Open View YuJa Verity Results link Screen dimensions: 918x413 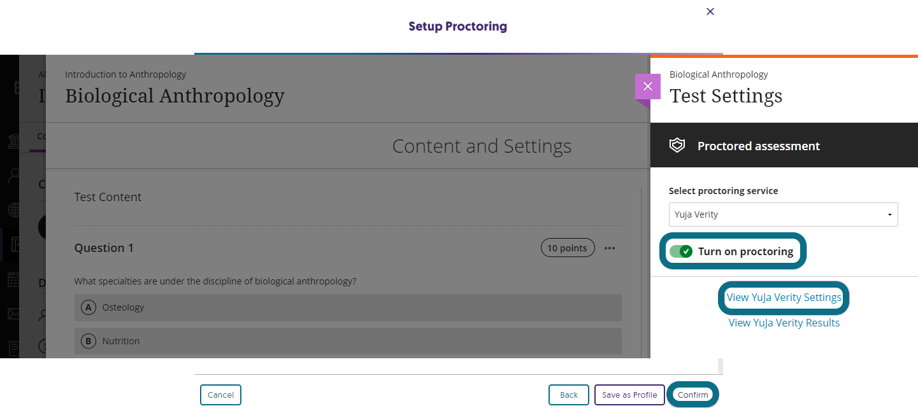[x=784, y=323]
